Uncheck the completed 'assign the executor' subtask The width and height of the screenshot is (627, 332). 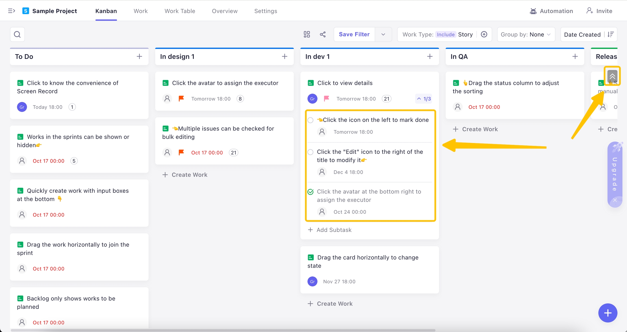pos(311,192)
